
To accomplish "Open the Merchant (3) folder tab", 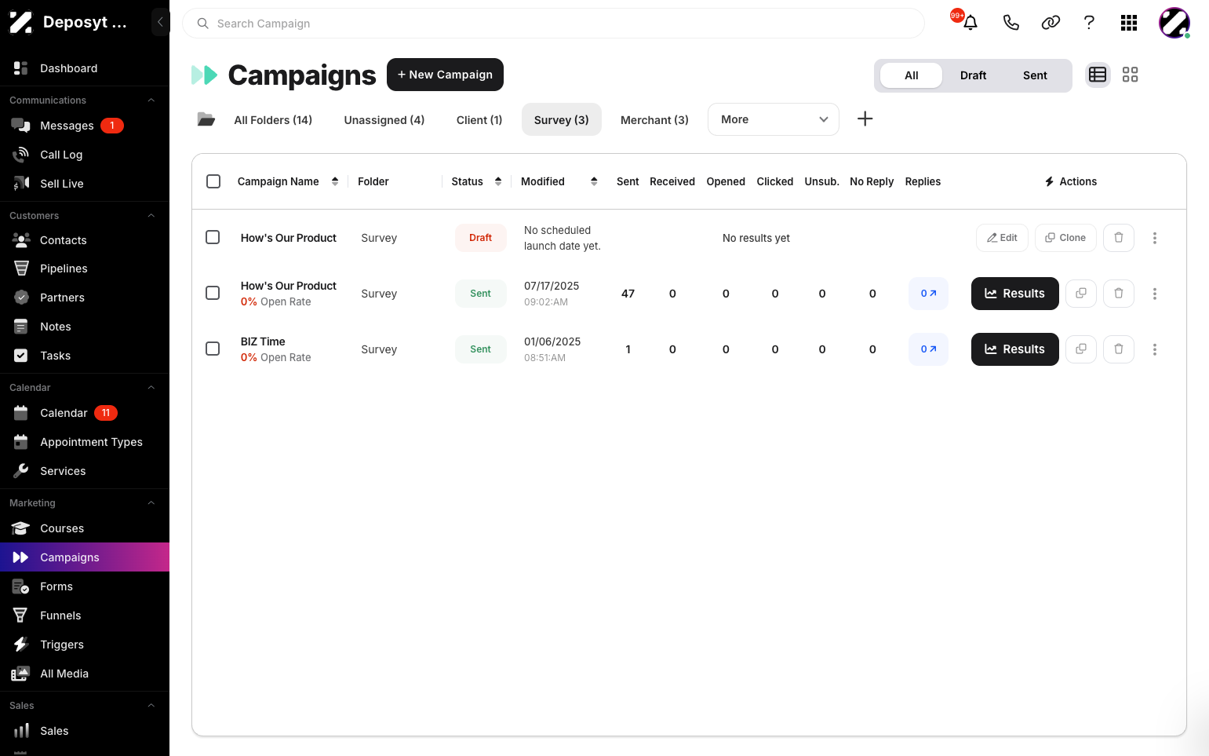I will [654, 119].
